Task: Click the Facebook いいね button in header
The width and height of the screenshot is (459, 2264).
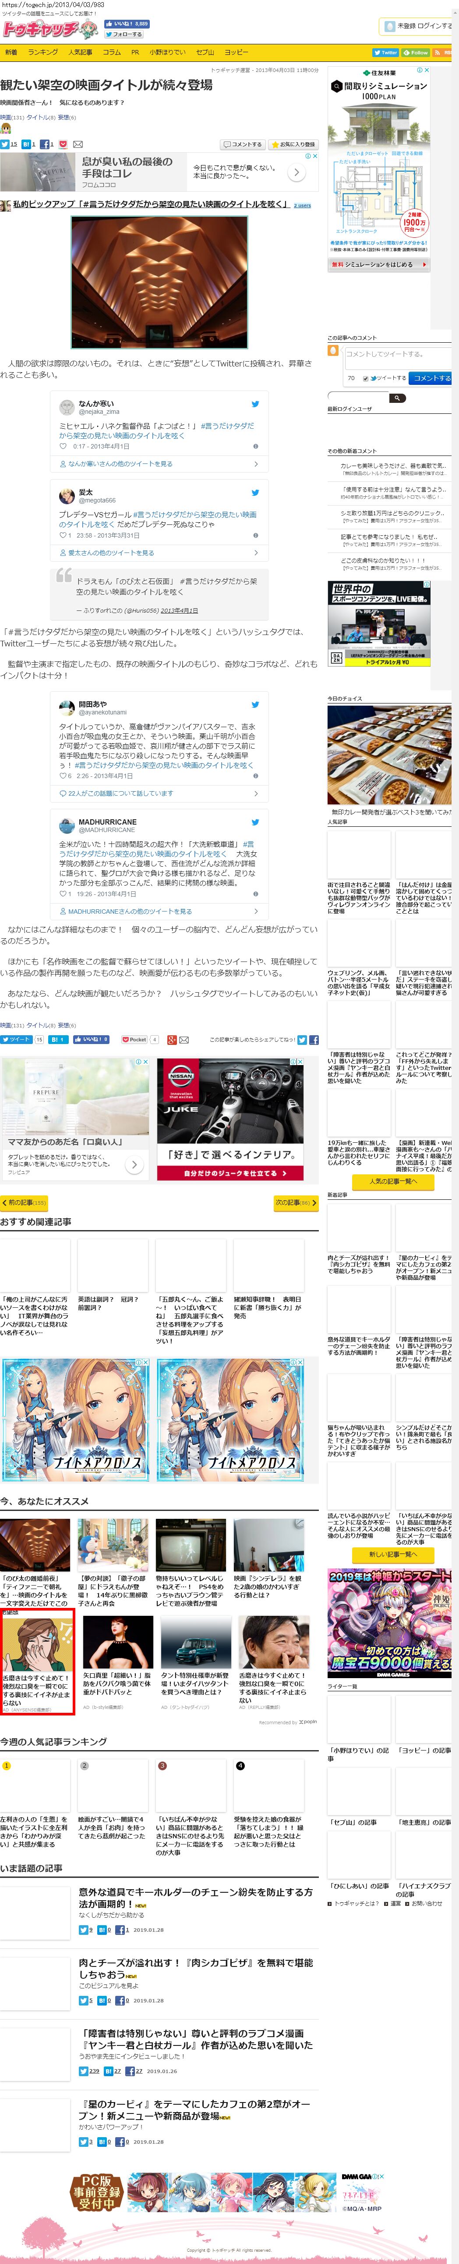Action: [127, 24]
